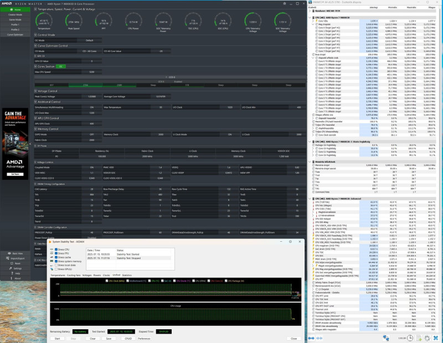Enable Stress local disks checkbox
This screenshot has width=443, height=343.
(x=56, y=266)
